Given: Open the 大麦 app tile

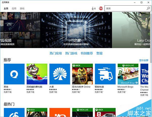Looking at the screenshot, I should tap(60, 74).
